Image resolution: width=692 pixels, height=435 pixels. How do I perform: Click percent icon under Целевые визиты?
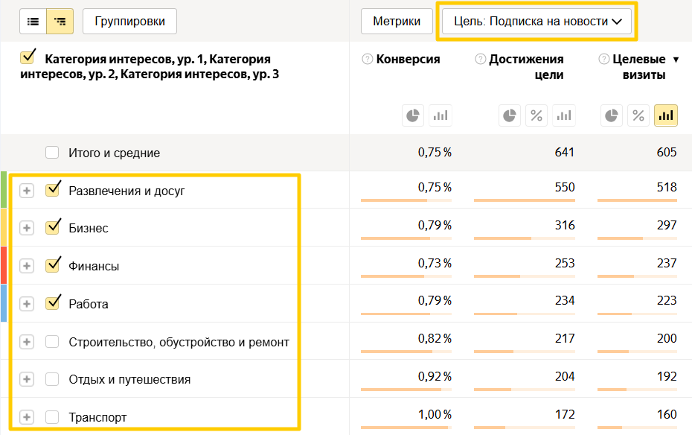(638, 115)
